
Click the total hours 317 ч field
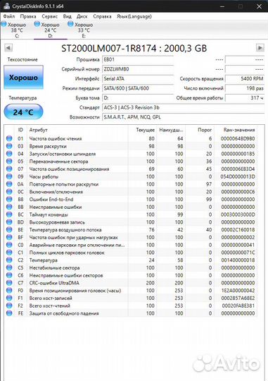click(x=245, y=97)
